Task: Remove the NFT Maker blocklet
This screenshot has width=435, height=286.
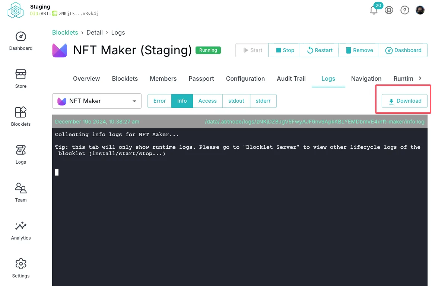Action: pyautogui.click(x=359, y=50)
